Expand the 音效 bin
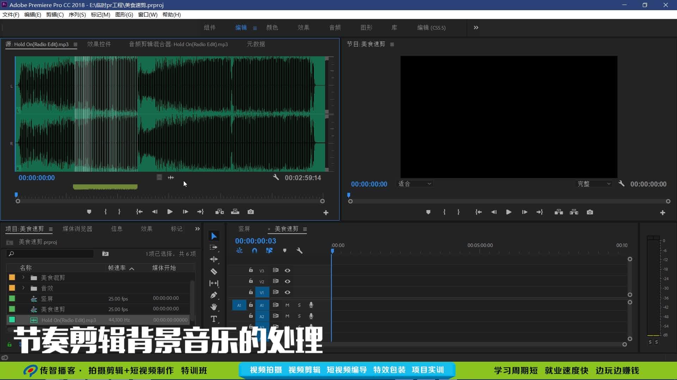 (24, 288)
